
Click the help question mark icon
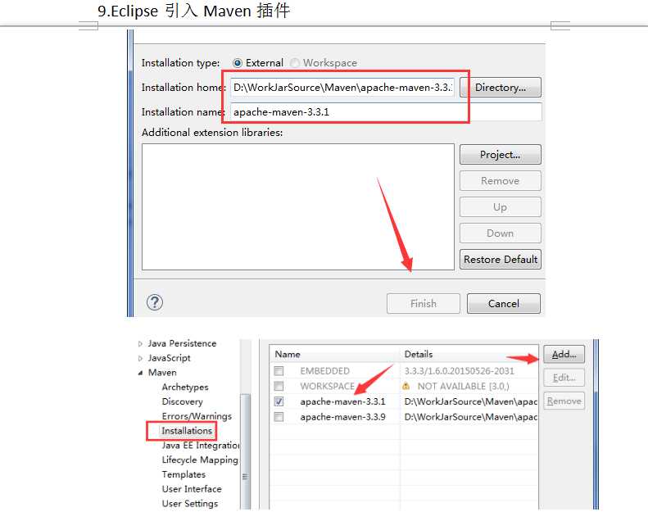coord(155,302)
